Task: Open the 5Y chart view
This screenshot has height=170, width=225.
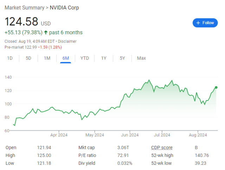Action: click(122, 58)
